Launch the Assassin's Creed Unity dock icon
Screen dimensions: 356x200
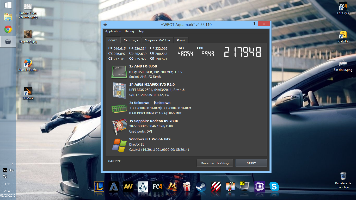pos(143,187)
